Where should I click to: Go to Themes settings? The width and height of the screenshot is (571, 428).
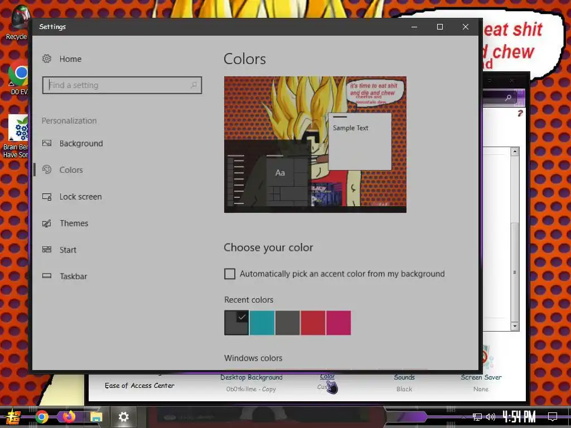point(74,223)
